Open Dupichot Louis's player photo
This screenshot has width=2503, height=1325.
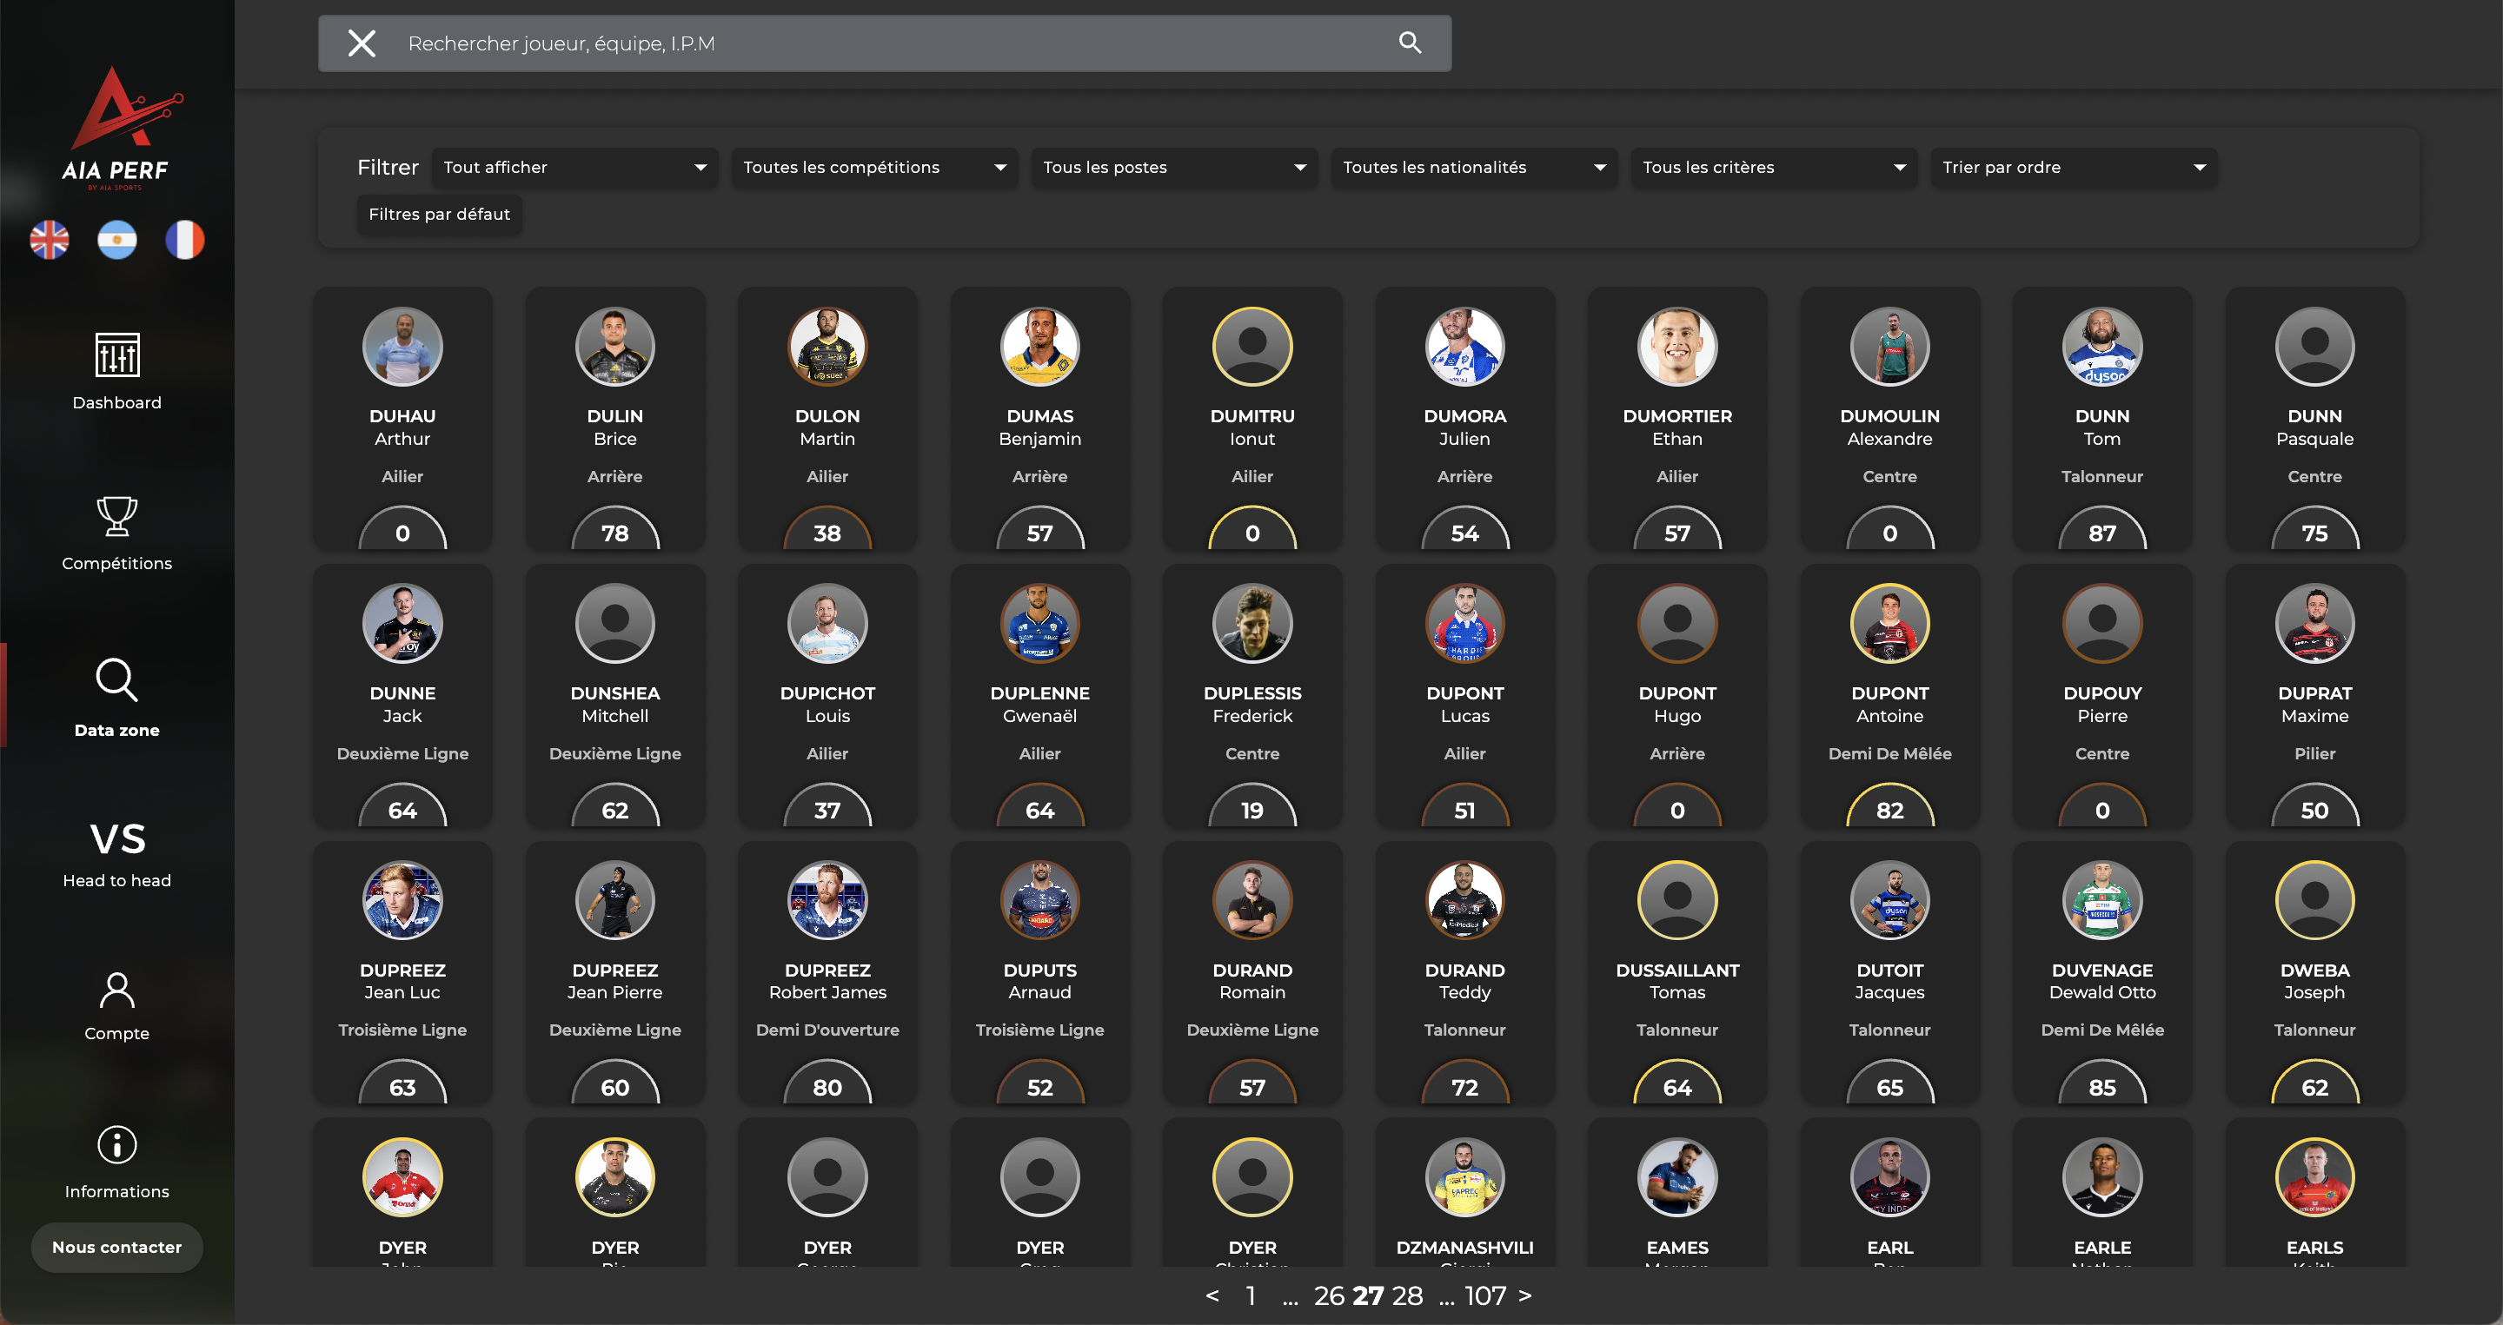pyautogui.click(x=828, y=623)
